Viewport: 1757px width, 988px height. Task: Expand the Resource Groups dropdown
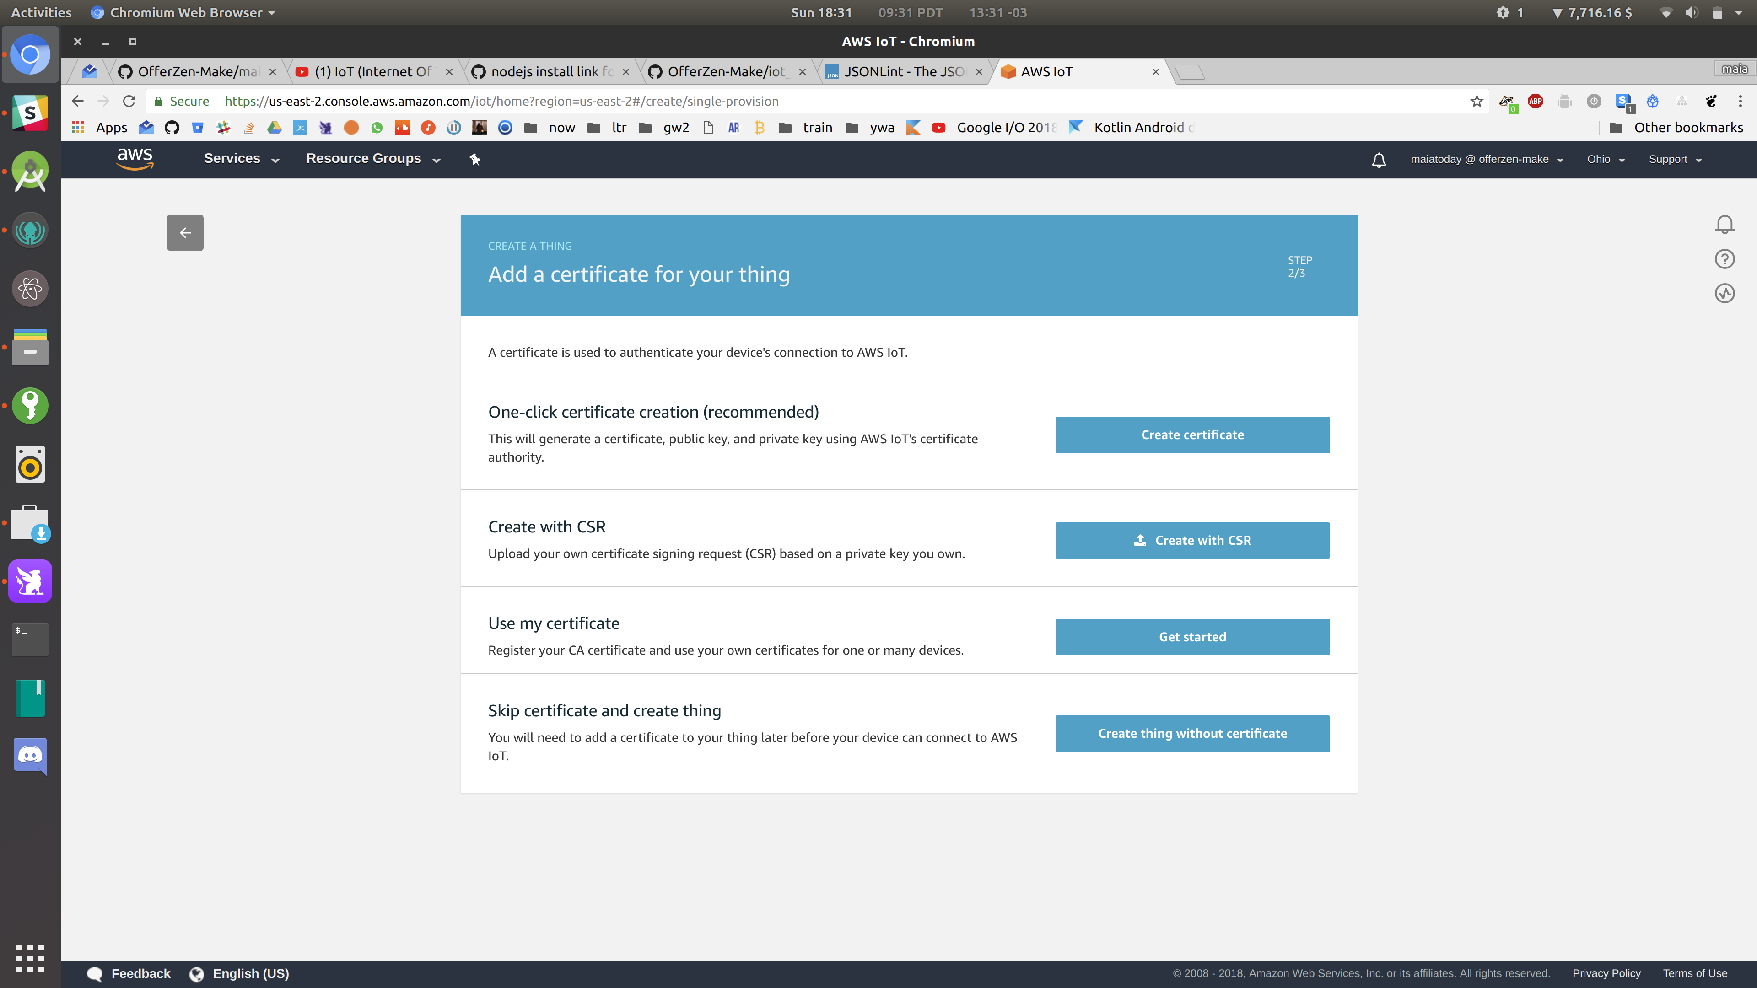[373, 159]
